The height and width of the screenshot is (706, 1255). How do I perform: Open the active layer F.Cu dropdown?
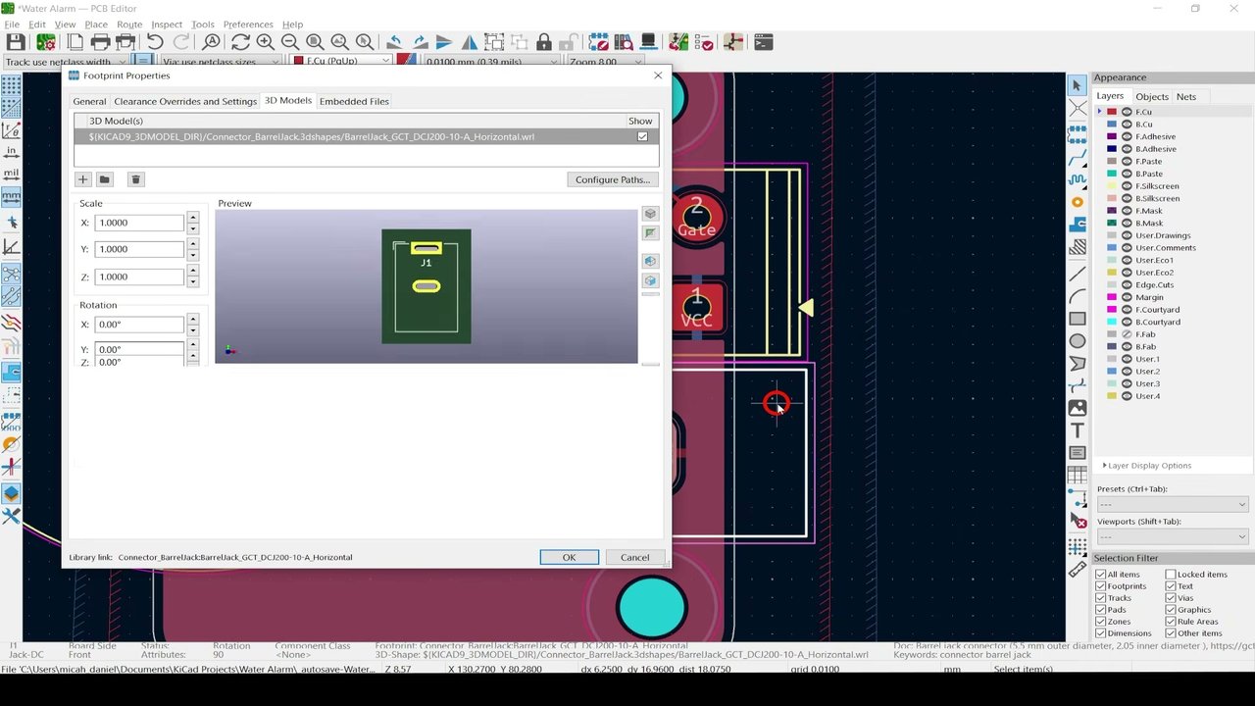[x=342, y=62]
